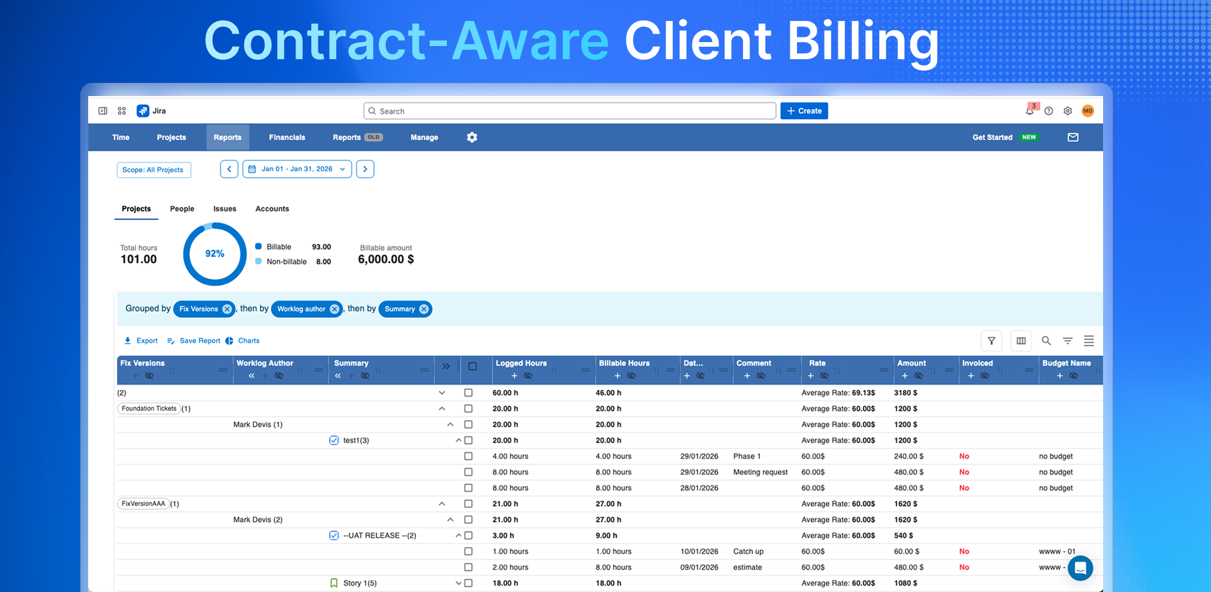Uncheck the test1(3) checkbox
This screenshot has width=1211, height=592.
(334, 440)
